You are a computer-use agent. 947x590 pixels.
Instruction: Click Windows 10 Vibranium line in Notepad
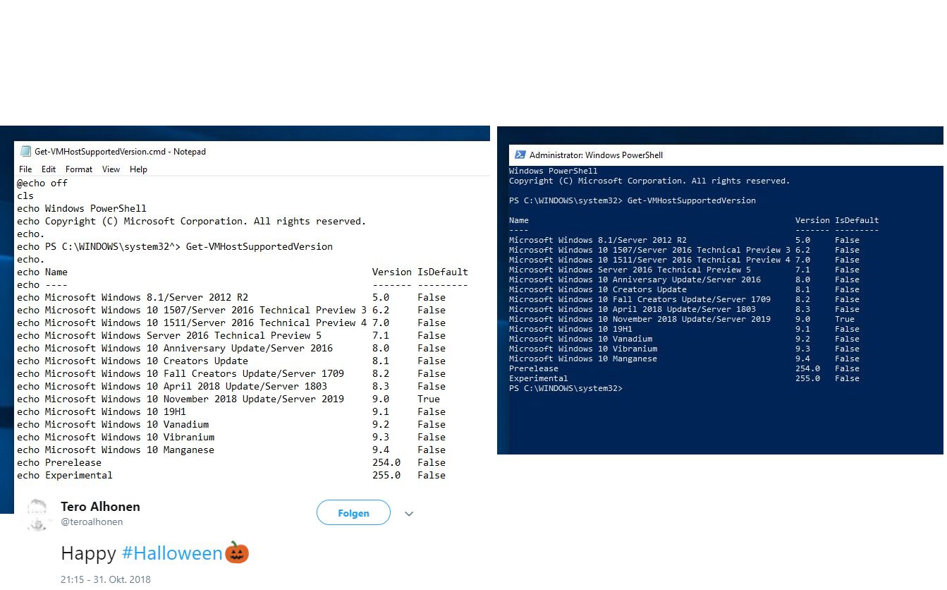click(x=231, y=437)
